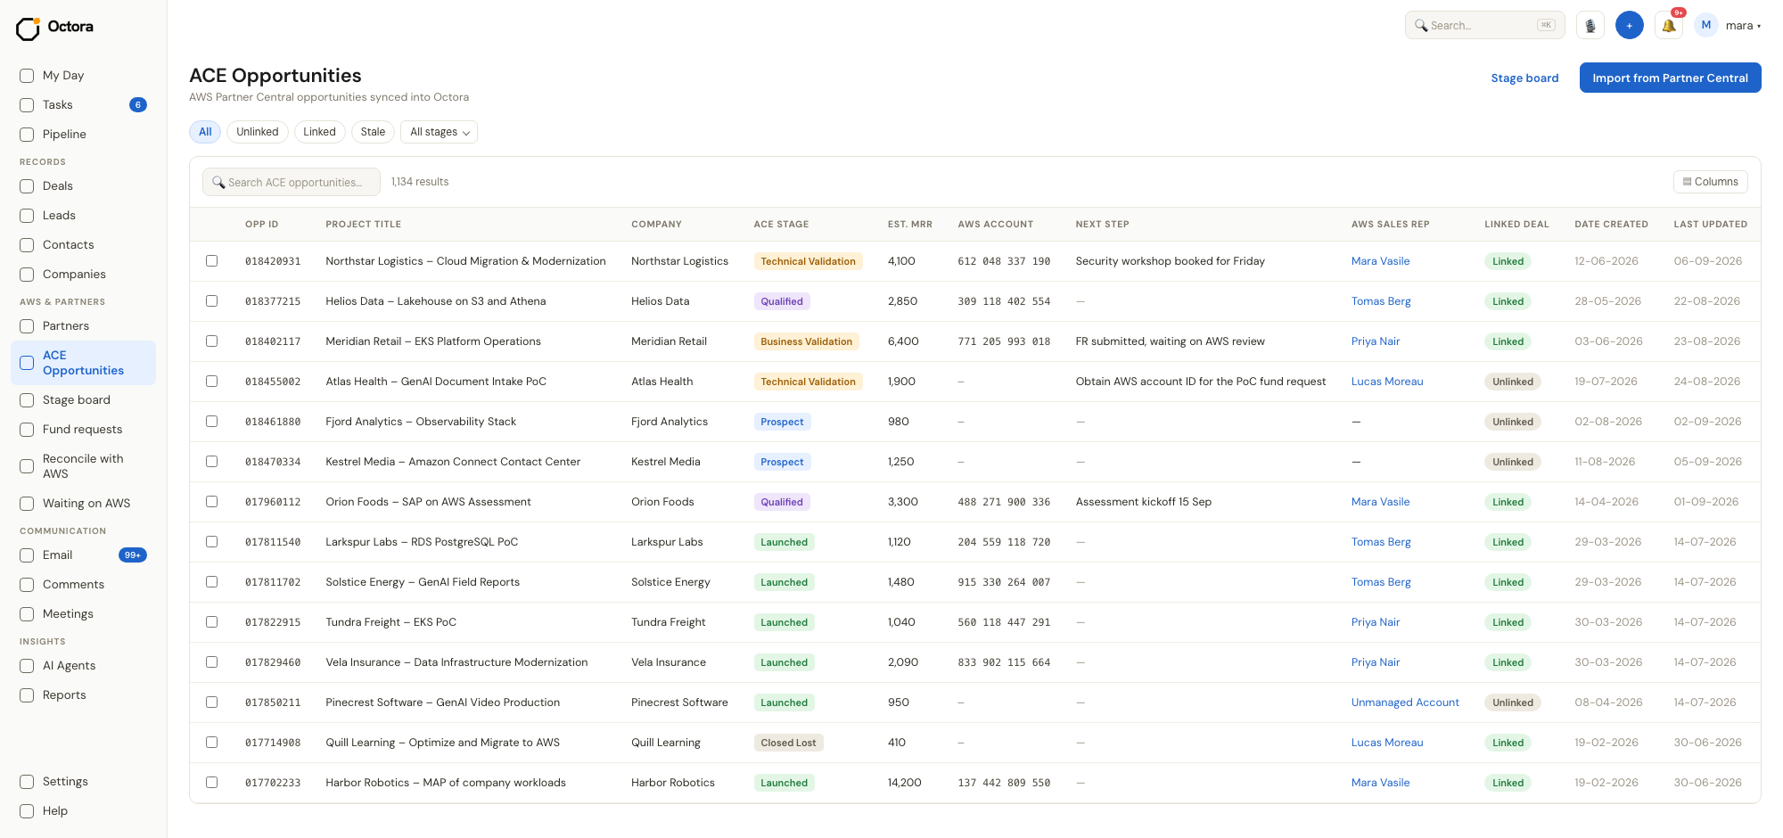Select the Northstar Logistics row checkbox
The image size is (1783, 838).
coord(212,261)
